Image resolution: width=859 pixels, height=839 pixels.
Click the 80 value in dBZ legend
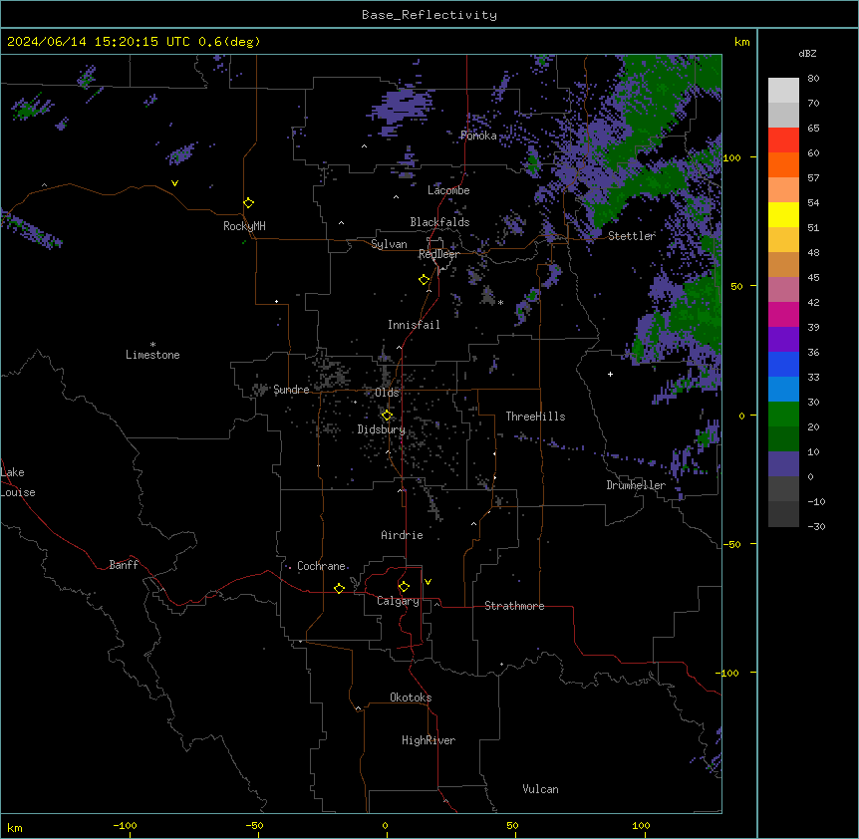coord(813,79)
